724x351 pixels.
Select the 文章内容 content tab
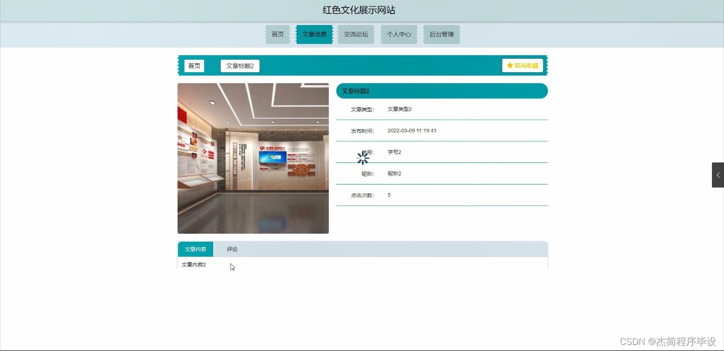pyautogui.click(x=196, y=249)
